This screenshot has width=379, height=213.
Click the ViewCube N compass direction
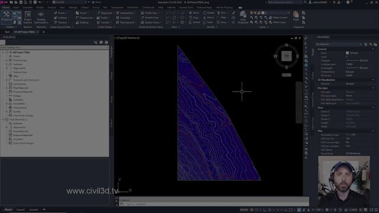coord(287,45)
